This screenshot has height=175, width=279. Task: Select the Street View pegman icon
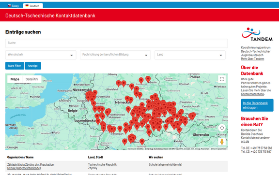click(222, 142)
